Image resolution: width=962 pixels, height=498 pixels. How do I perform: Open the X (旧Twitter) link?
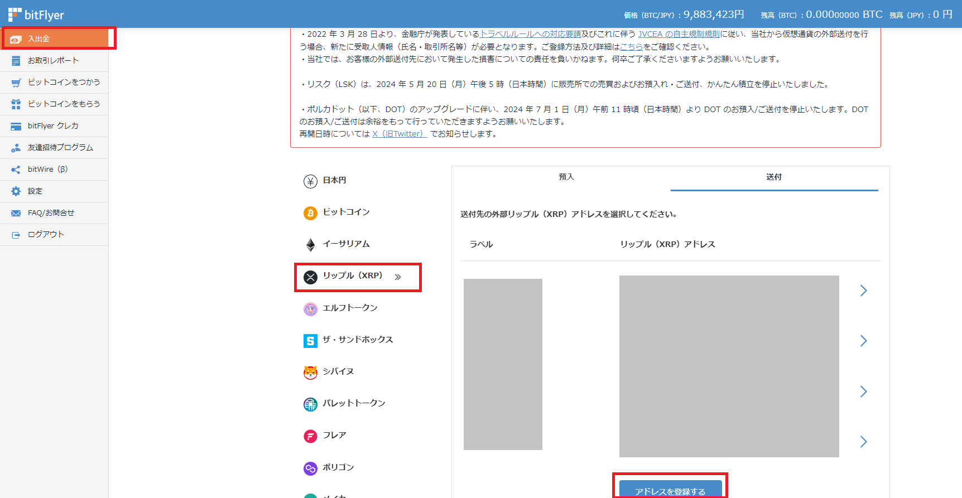click(x=400, y=134)
